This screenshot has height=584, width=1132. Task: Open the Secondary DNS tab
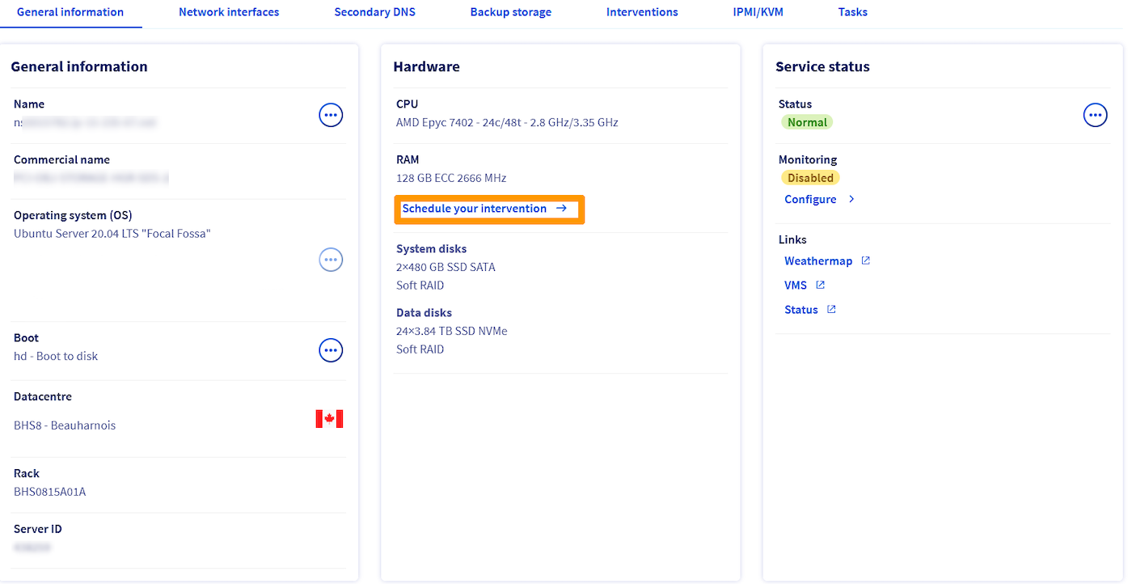pyautogui.click(x=374, y=12)
